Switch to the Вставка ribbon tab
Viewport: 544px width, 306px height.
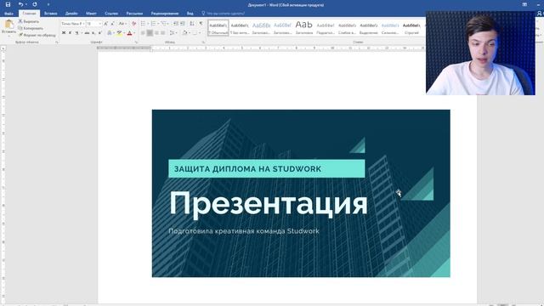click(51, 14)
